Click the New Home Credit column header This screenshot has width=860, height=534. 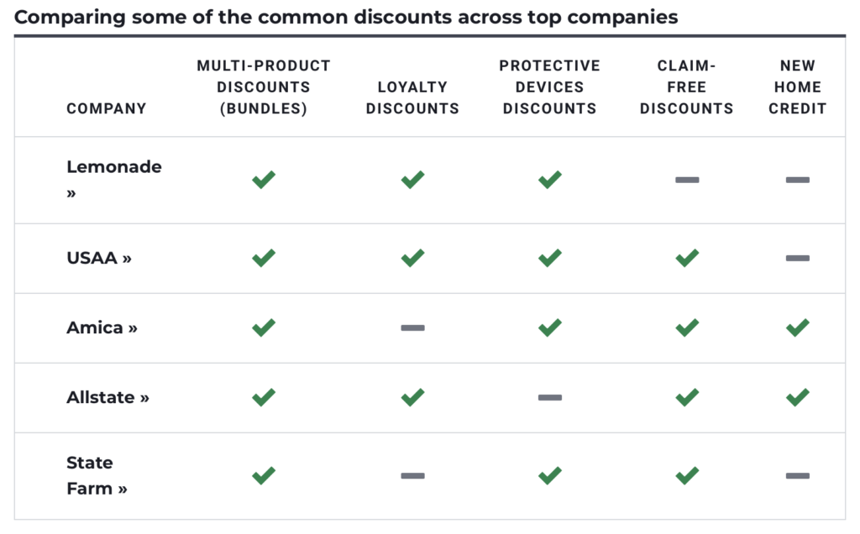798,86
